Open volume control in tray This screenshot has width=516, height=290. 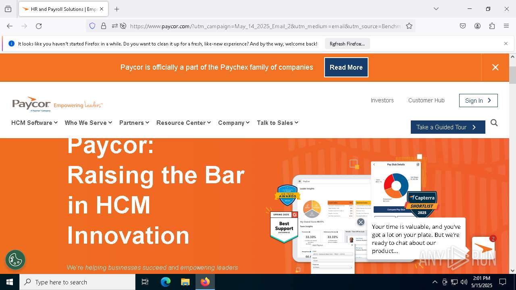tap(464, 282)
